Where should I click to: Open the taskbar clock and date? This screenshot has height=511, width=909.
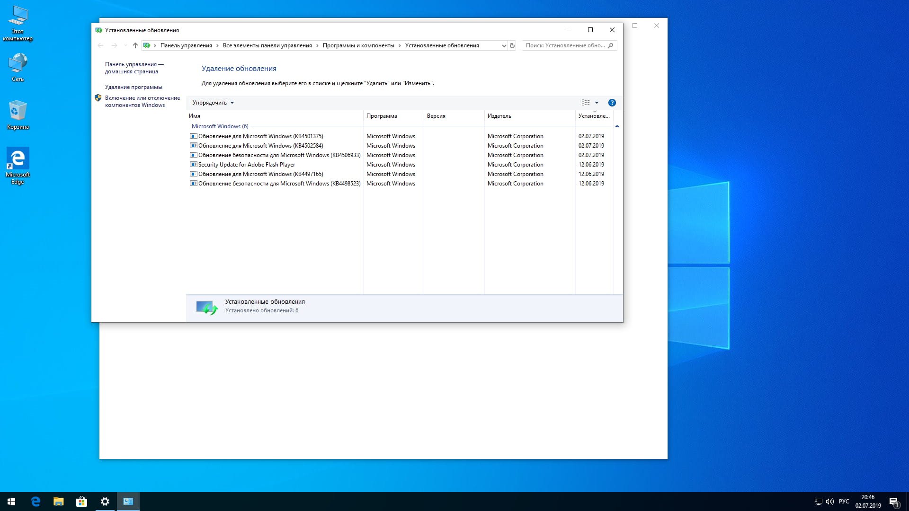(868, 502)
